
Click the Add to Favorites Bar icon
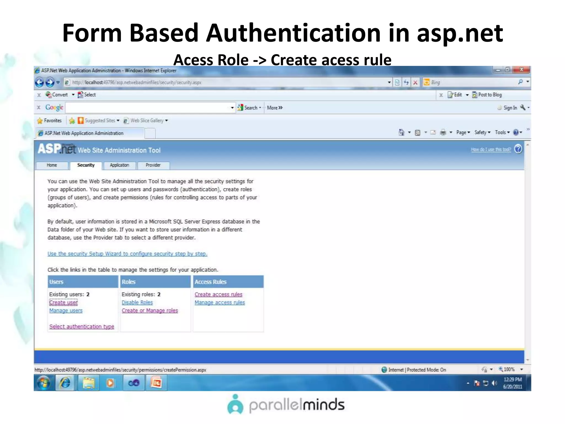72,121
